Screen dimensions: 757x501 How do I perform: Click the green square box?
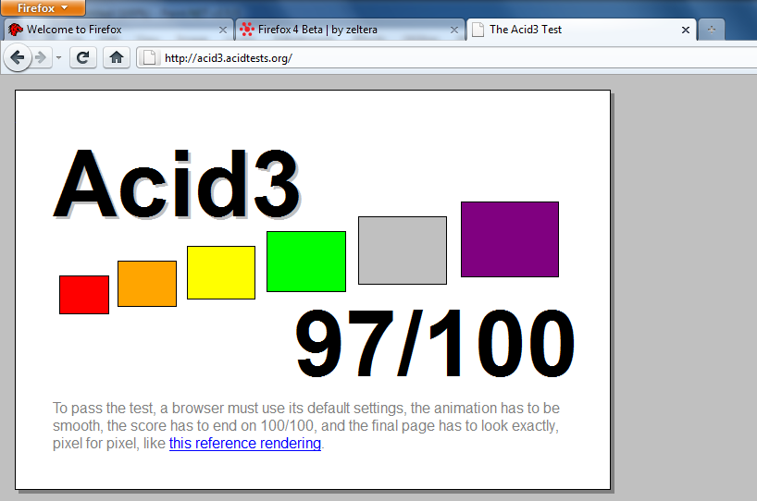point(306,262)
